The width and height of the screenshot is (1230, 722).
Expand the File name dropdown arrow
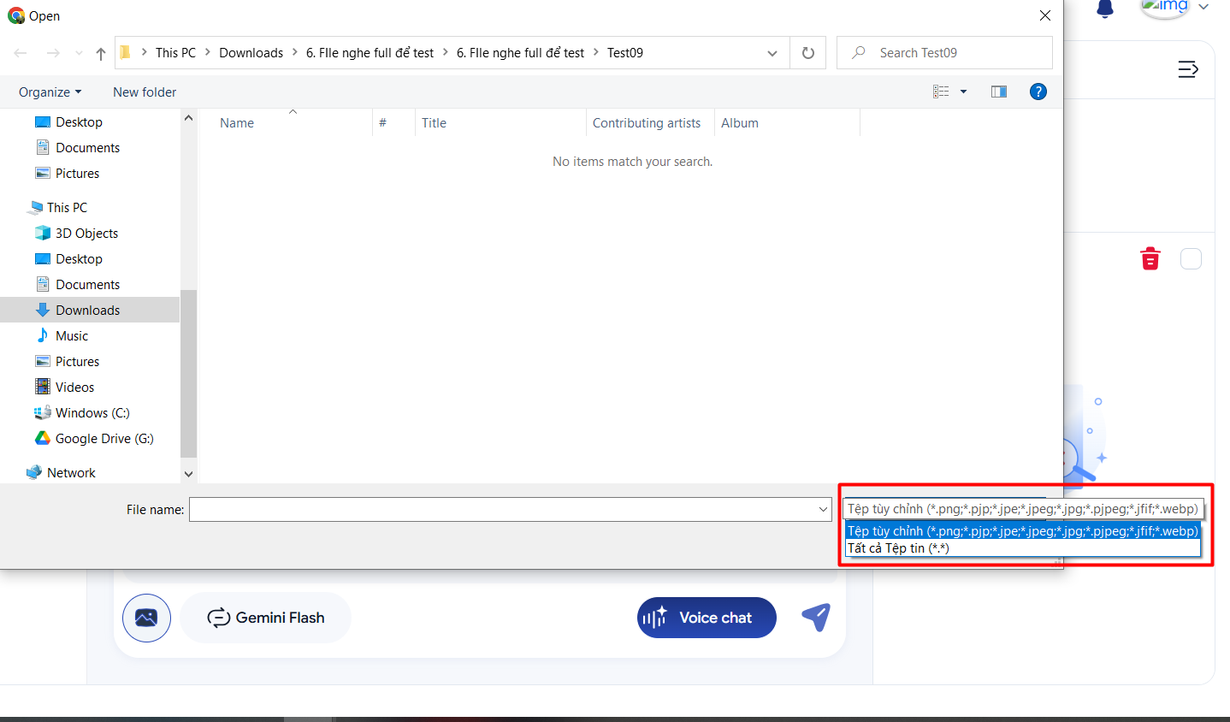[823, 510]
